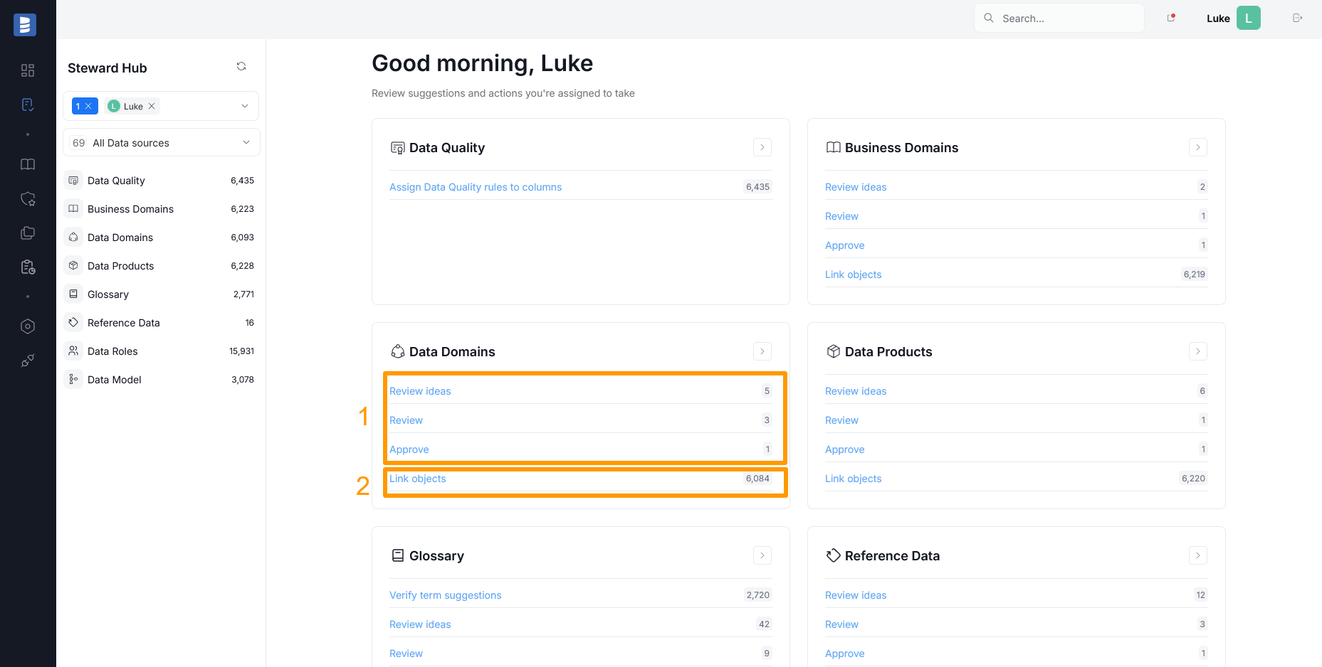Expand the assignee filter dropdown
The height and width of the screenshot is (667, 1322).
244,106
